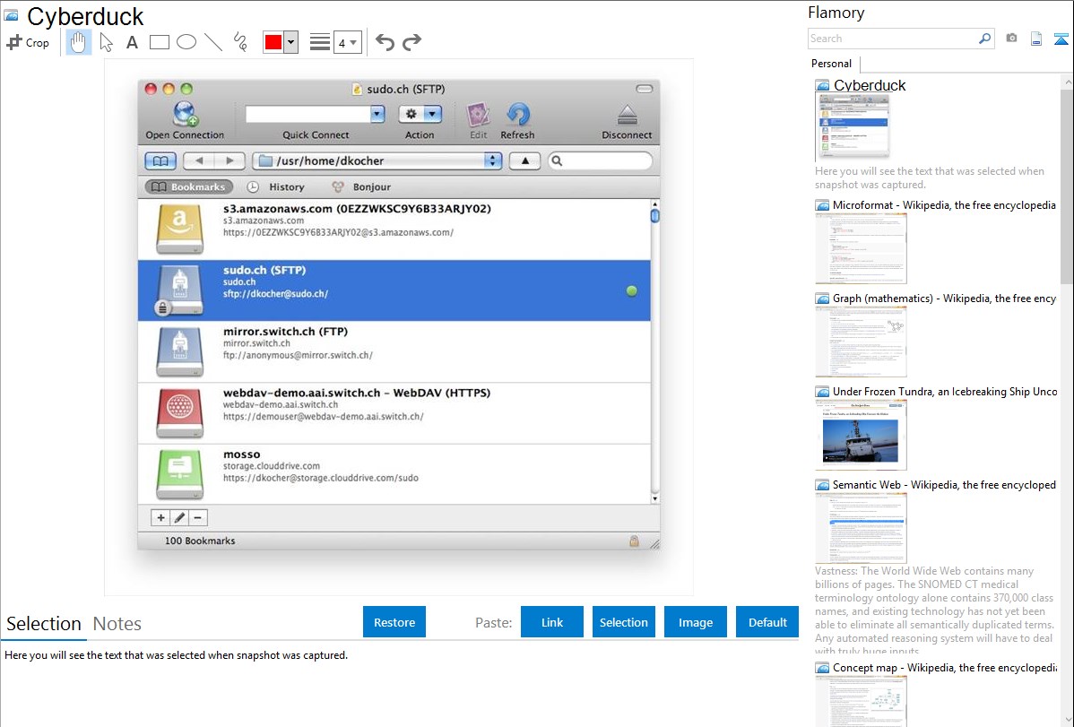Click the padlock icon in status bar
This screenshot has height=727, width=1074.
(x=634, y=541)
